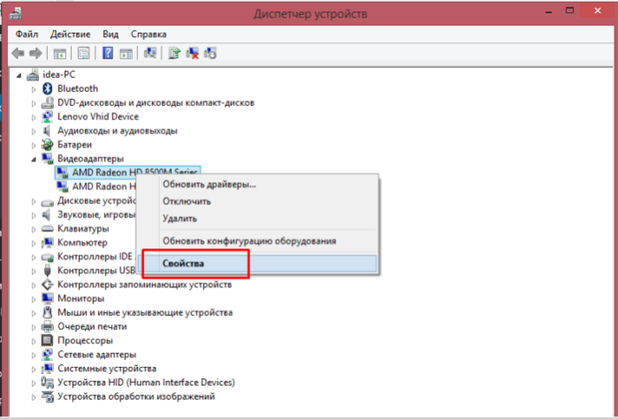Select the Процессоры label
The image size is (618, 419).
(x=85, y=340)
